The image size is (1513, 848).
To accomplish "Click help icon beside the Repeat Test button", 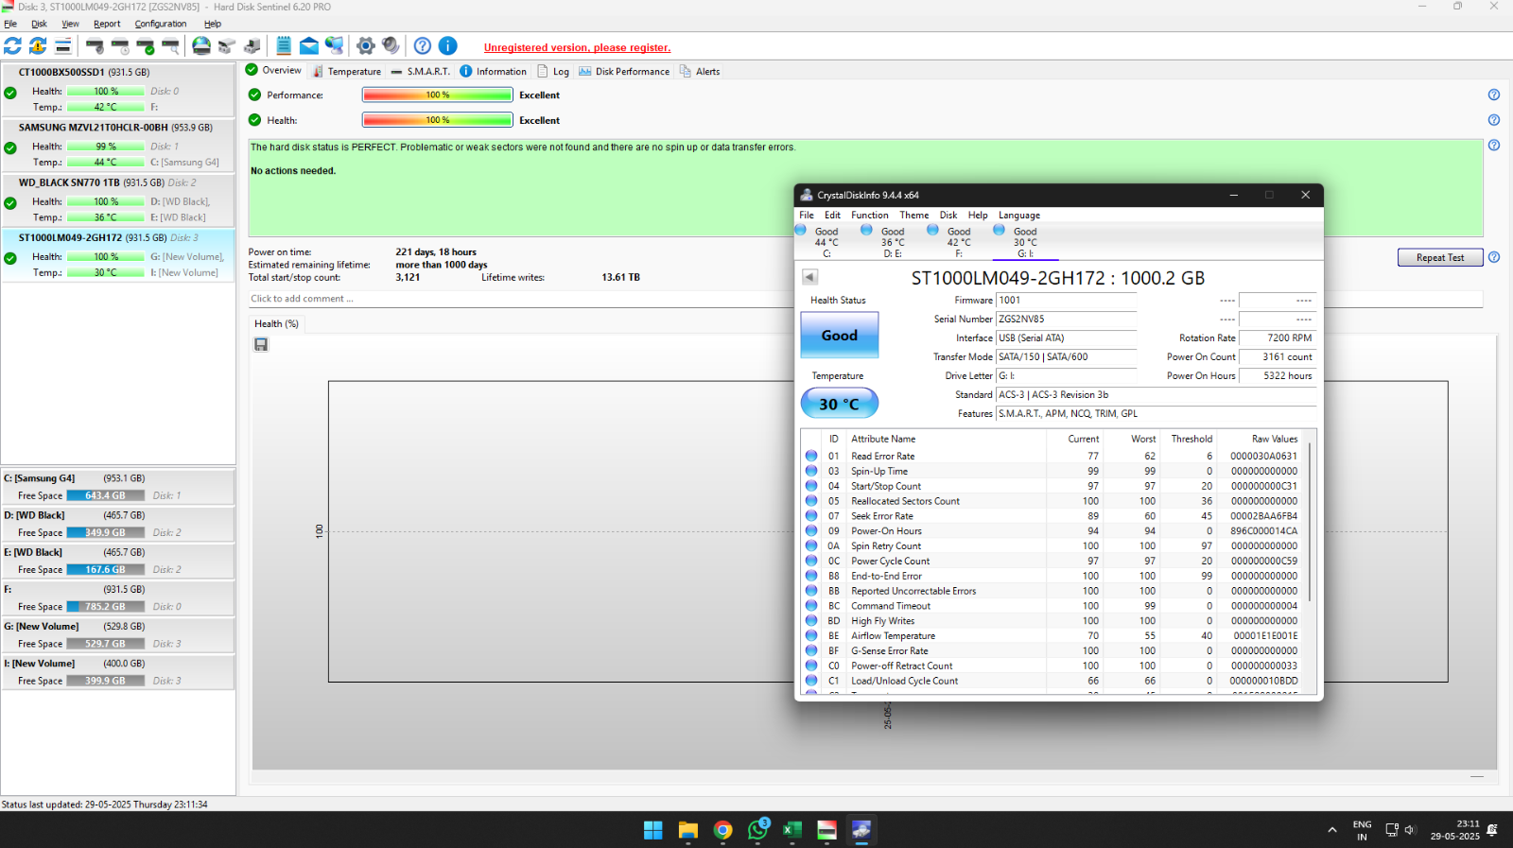I will 1494,257.
